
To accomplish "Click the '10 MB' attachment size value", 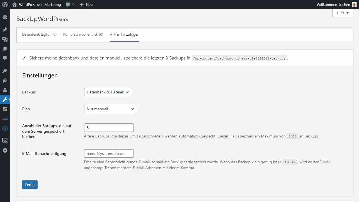I will point(289,162).
